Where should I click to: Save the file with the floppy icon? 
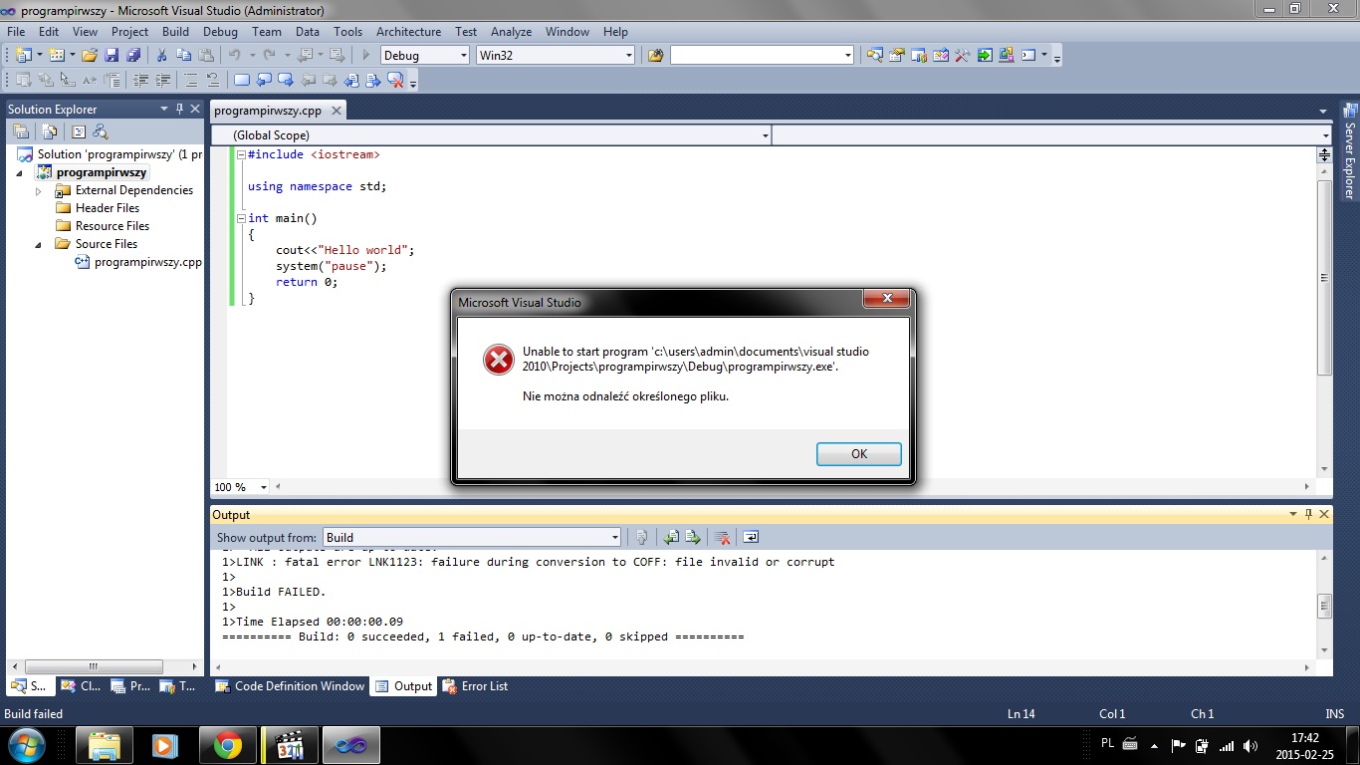[x=112, y=55]
